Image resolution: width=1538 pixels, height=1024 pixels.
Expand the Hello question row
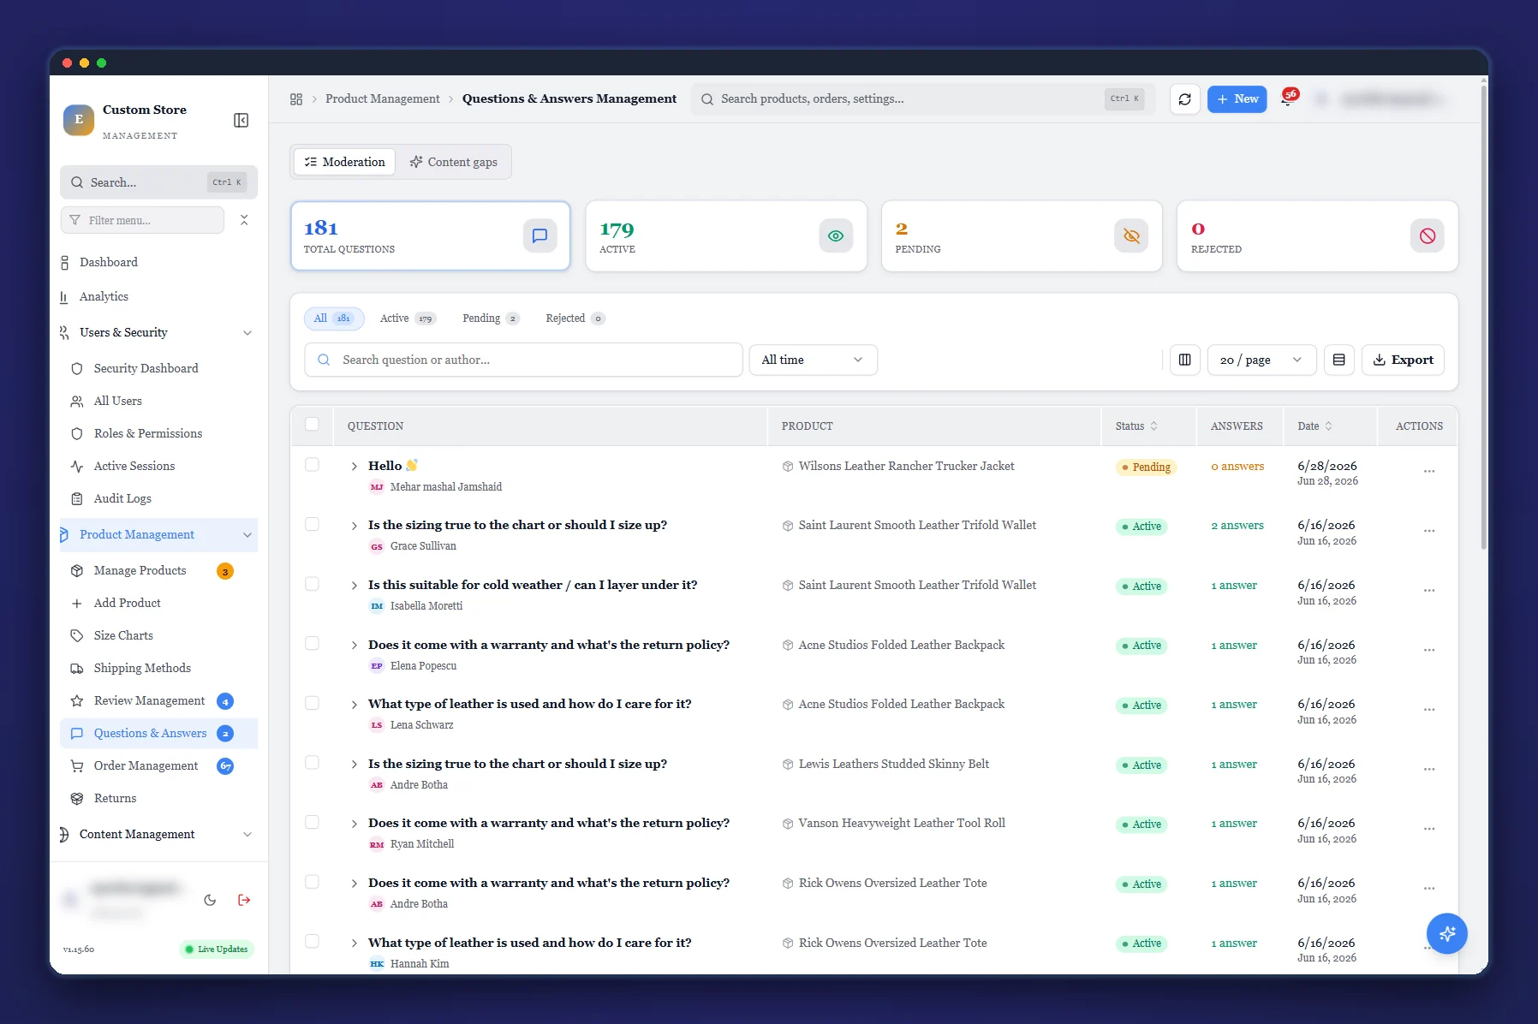tap(354, 467)
